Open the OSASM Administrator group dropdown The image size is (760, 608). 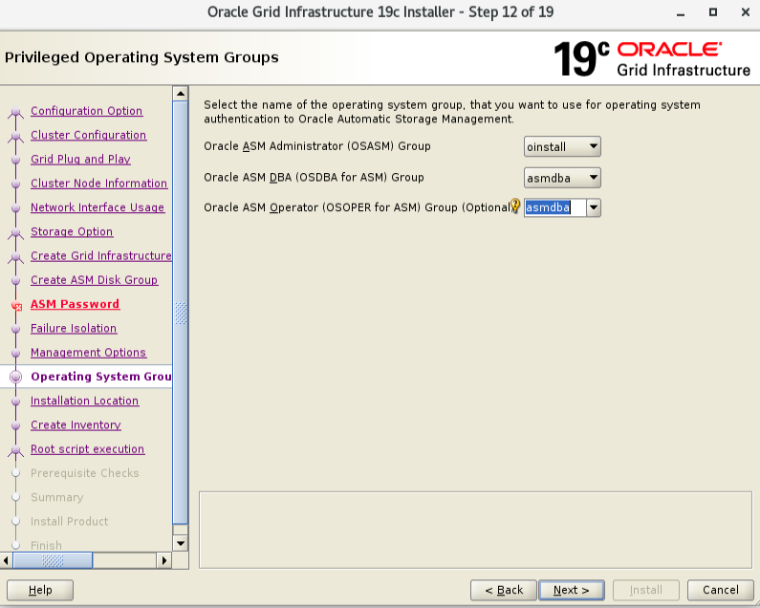click(x=562, y=147)
